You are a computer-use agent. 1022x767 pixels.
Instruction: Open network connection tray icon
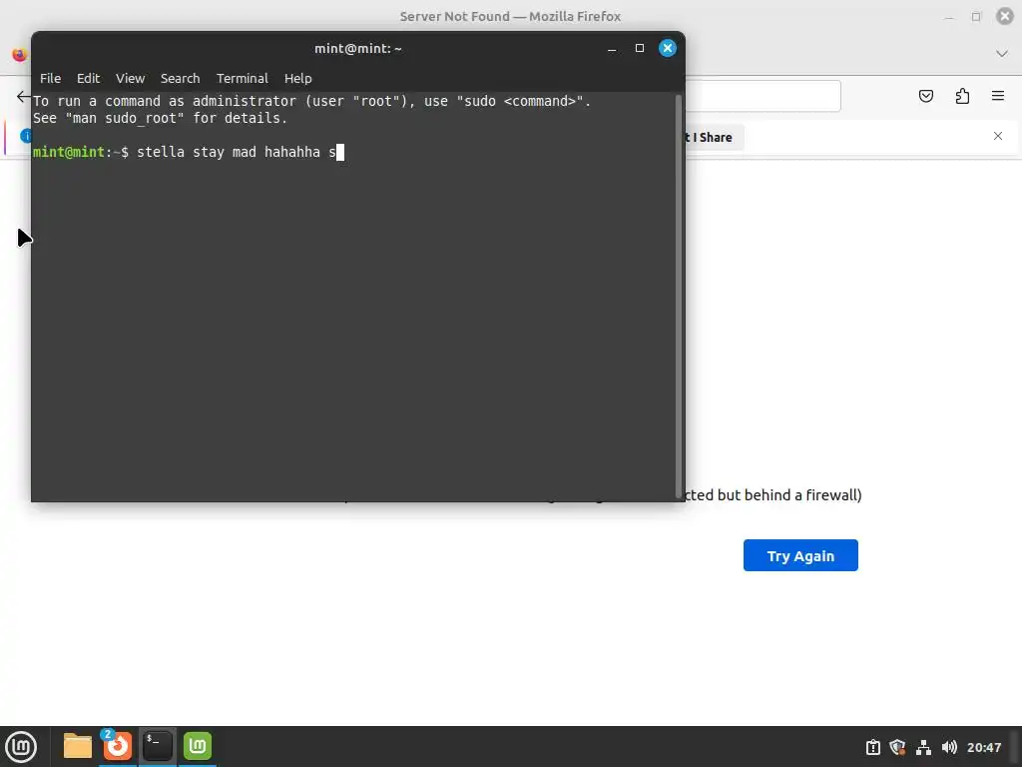pos(923,747)
